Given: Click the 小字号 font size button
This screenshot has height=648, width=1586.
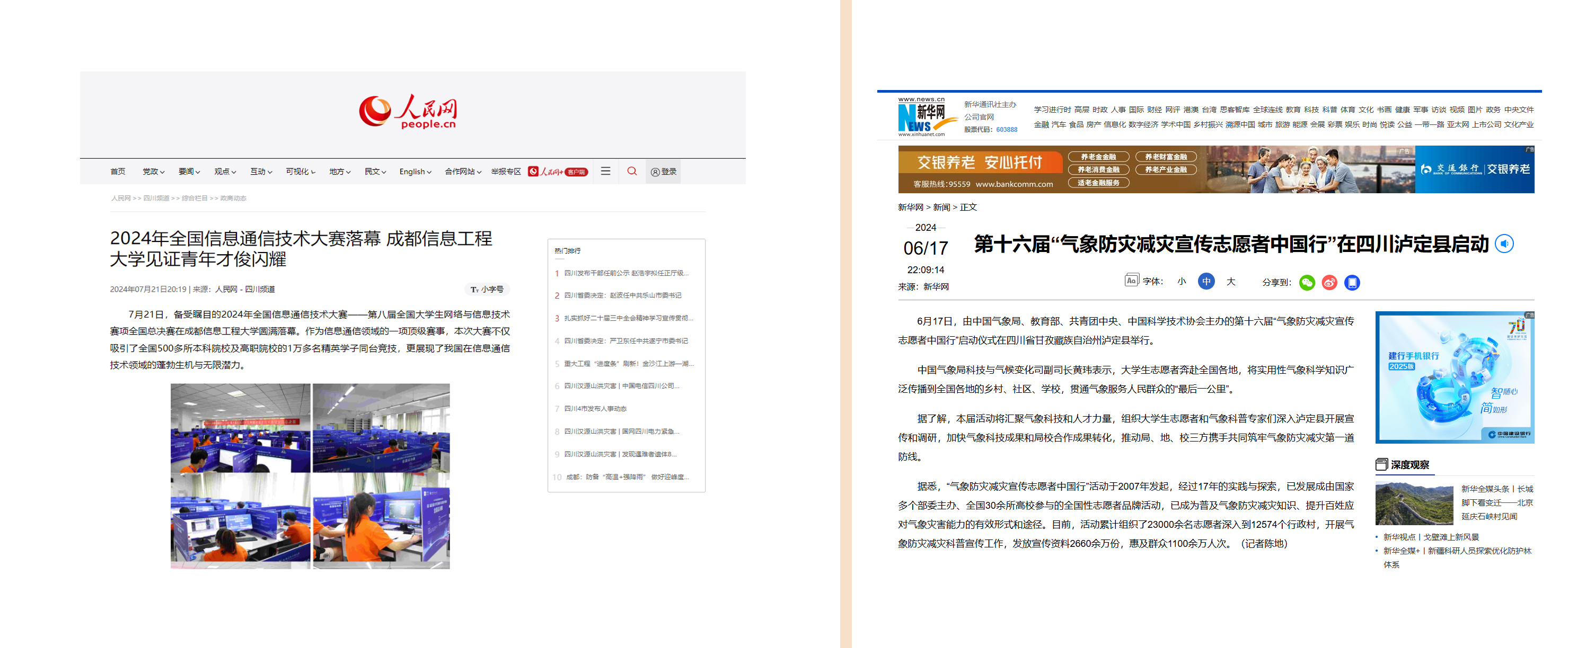Looking at the screenshot, I should (x=487, y=289).
